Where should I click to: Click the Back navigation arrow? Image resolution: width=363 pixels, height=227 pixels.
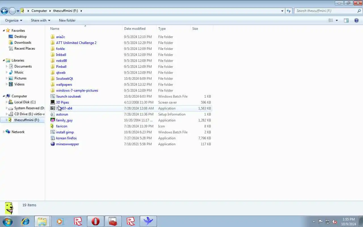tap(4, 11)
